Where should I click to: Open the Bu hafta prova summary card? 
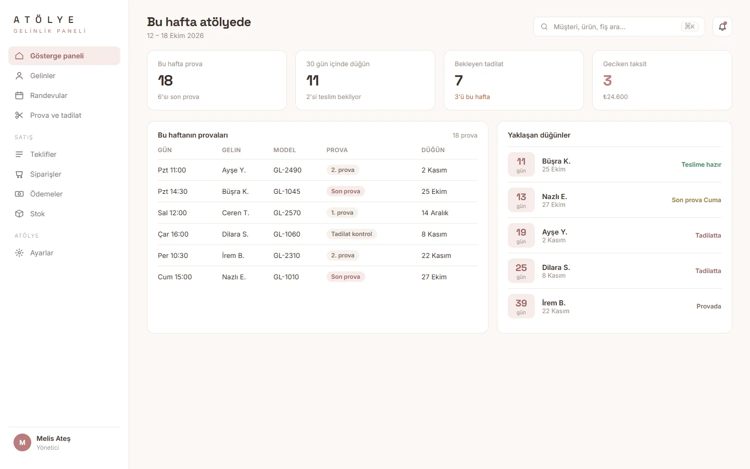[217, 80]
